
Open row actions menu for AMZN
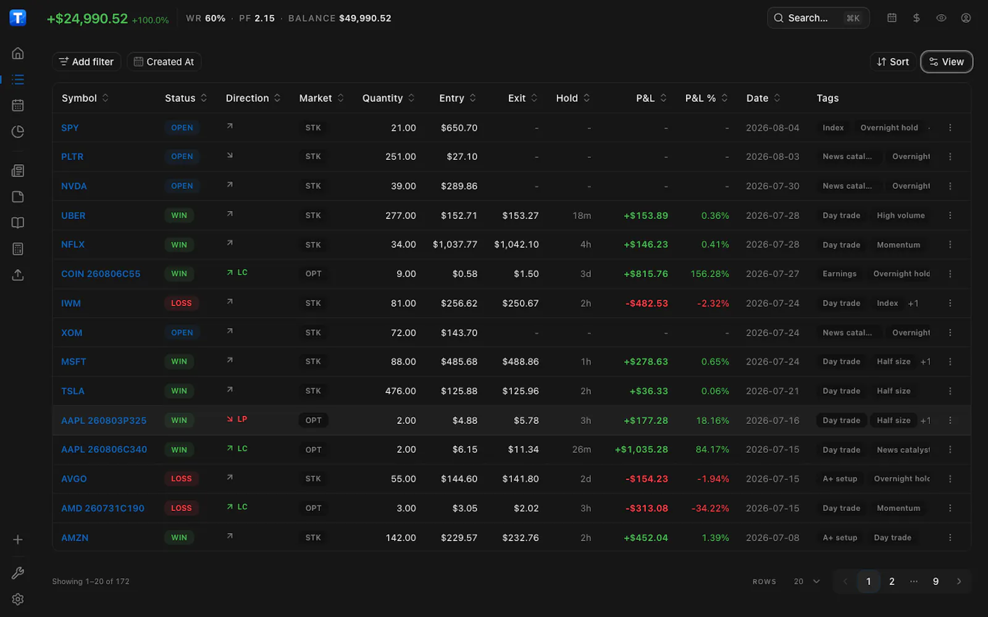[950, 537]
